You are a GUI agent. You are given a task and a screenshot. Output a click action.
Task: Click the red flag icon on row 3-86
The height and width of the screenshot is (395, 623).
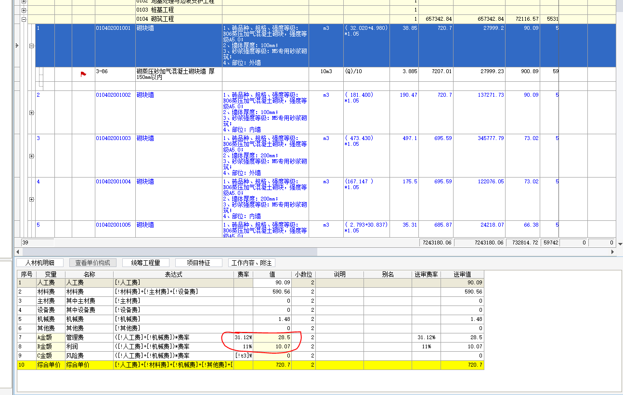point(83,74)
